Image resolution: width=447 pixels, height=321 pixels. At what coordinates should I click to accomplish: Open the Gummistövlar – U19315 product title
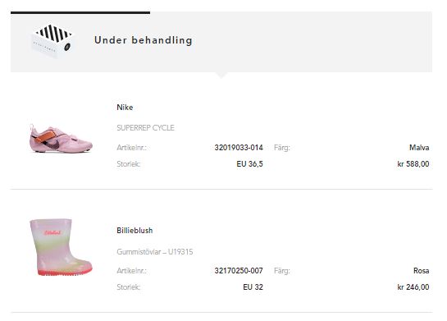(x=155, y=252)
